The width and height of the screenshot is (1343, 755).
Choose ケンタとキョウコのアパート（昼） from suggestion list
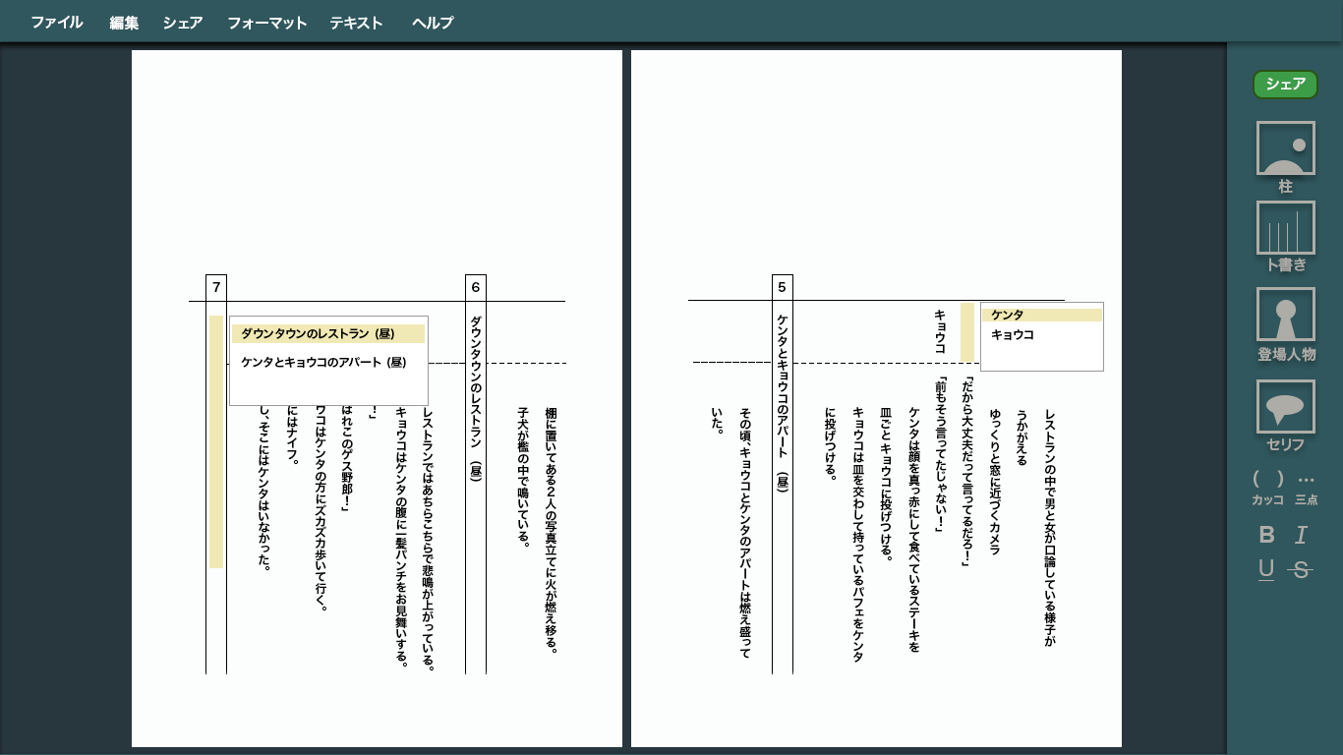coord(323,363)
